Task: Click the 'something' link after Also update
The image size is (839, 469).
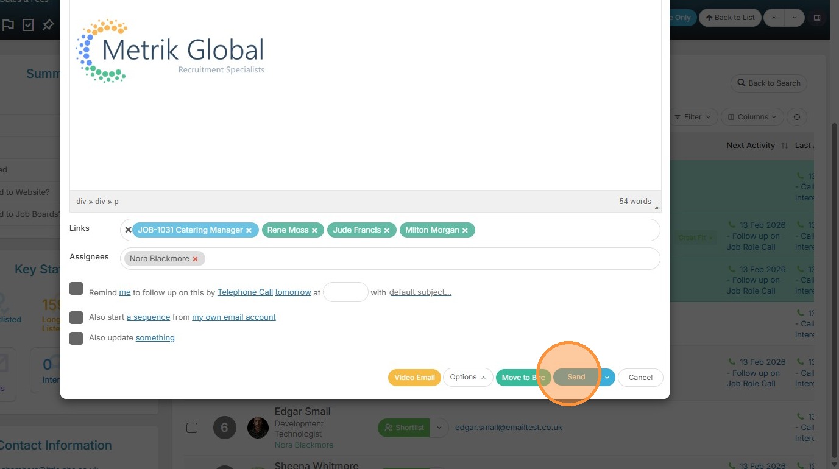Action: tap(155, 338)
